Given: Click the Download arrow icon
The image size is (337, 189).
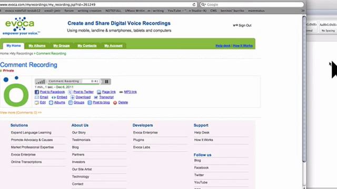Looking at the screenshot, I should click(x=73, y=97).
